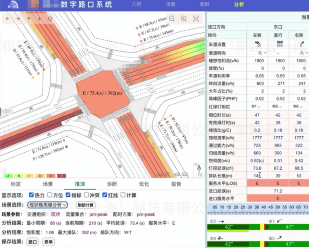Pan map up with up arrow icon
This screenshot has width=309, height=248.
[29, 19]
